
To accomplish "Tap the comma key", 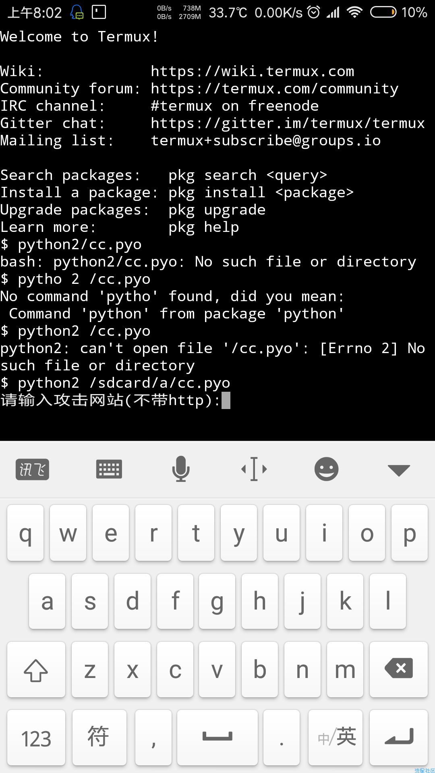I will point(153,738).
